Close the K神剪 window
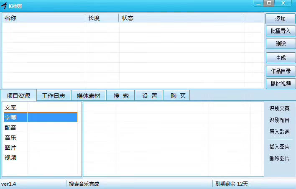Image resolution: width=296 pixels, height=189 pixels. pos(283,3)
